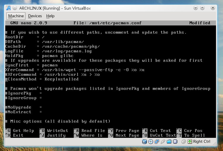Click the ^O WriteOut shortcut
Image resolution: width=223 pixels, height=151 pixels.
point(54,131)
